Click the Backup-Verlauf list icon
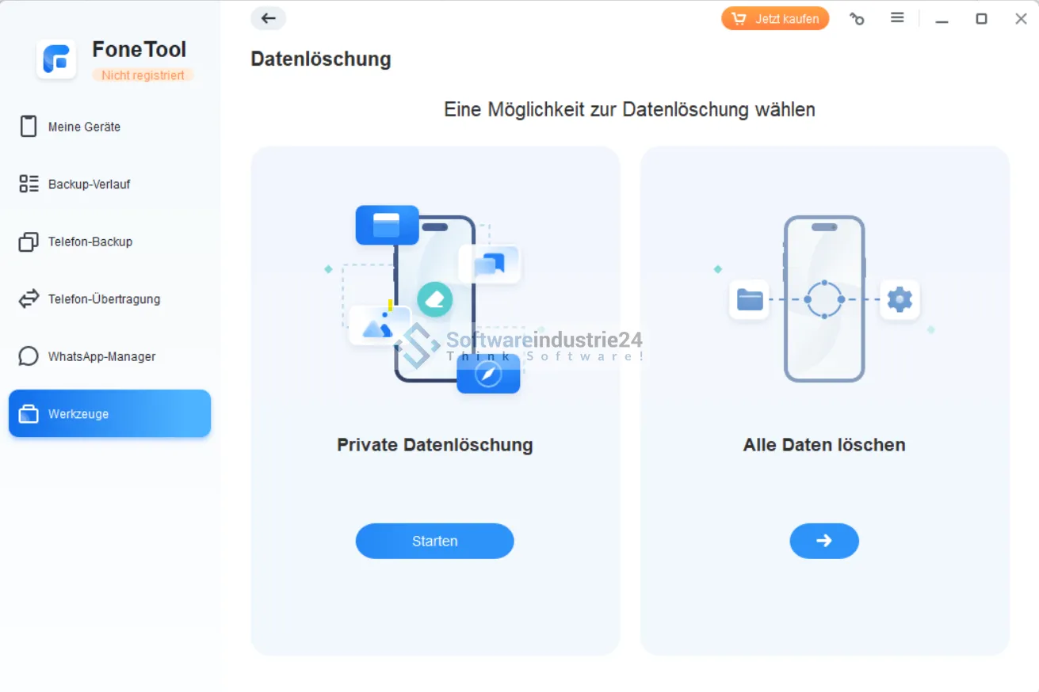This screenshot has height=692, width=1039. (x=29, y=184)
